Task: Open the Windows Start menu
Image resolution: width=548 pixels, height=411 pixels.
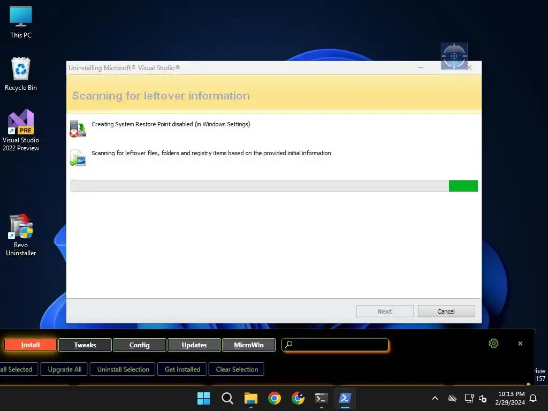Action: 203,398
